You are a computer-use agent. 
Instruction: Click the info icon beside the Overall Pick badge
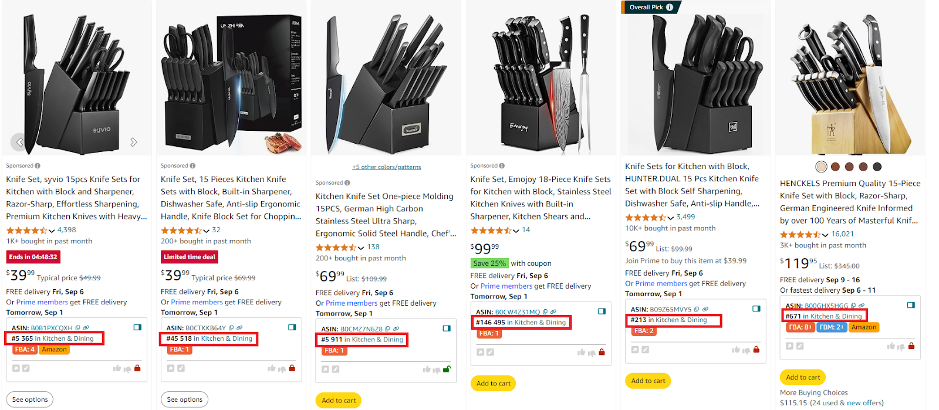tap(668, 8)
